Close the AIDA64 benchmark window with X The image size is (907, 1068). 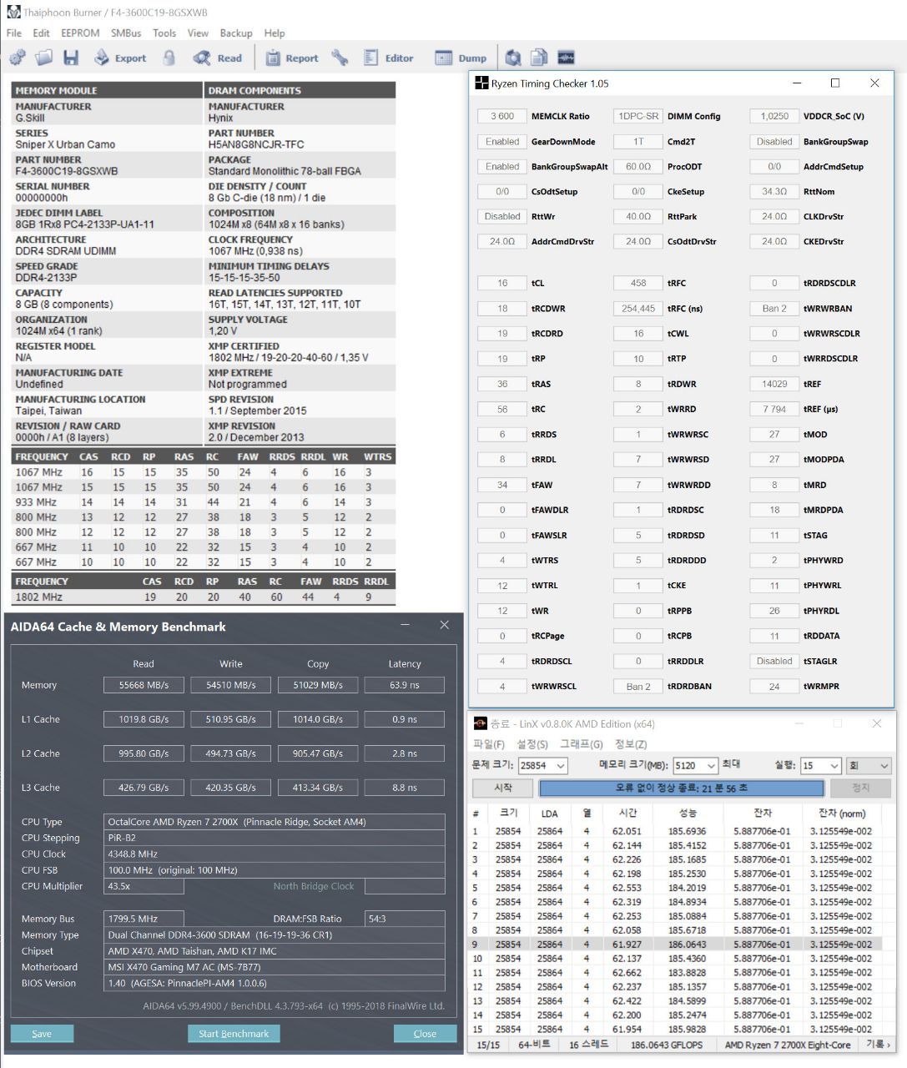click(444, 625)
